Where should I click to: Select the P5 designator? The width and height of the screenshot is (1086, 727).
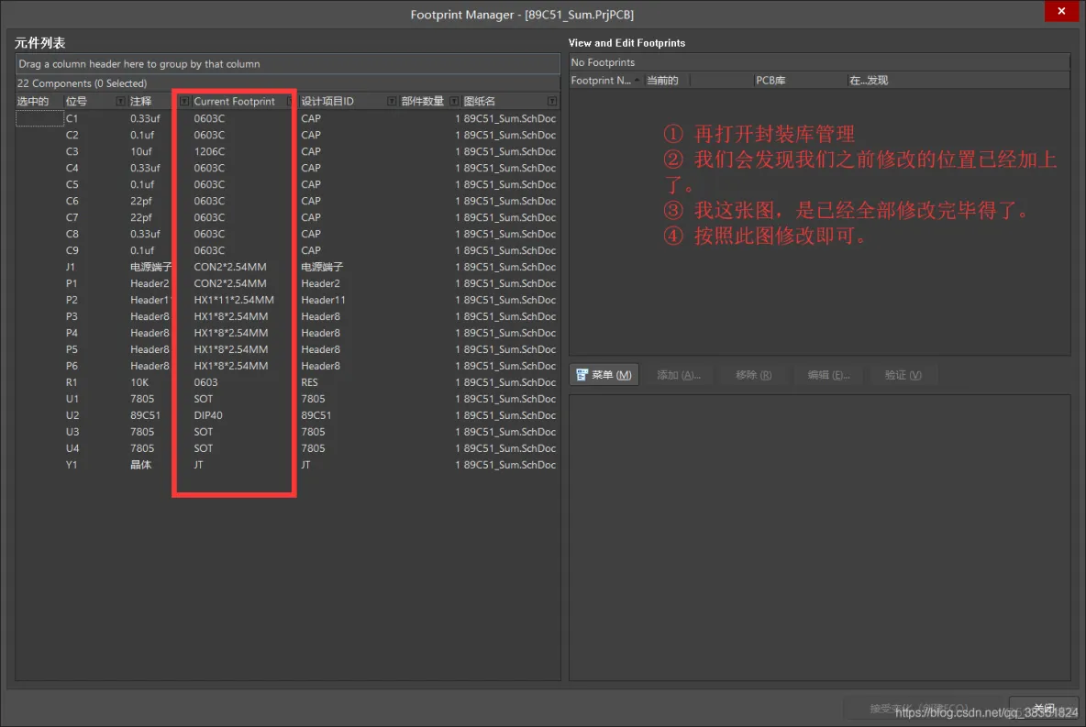(x=72, y=349)
